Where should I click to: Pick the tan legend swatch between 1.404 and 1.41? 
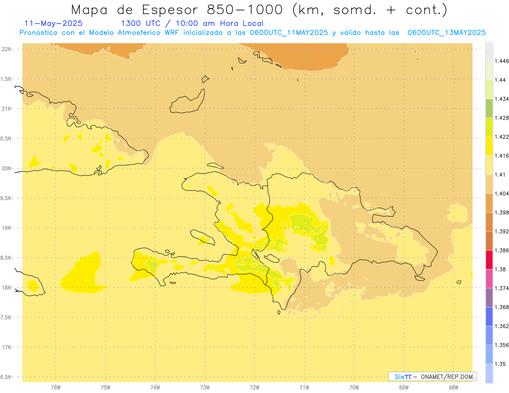pyautogui.click(x=489, y=184)
